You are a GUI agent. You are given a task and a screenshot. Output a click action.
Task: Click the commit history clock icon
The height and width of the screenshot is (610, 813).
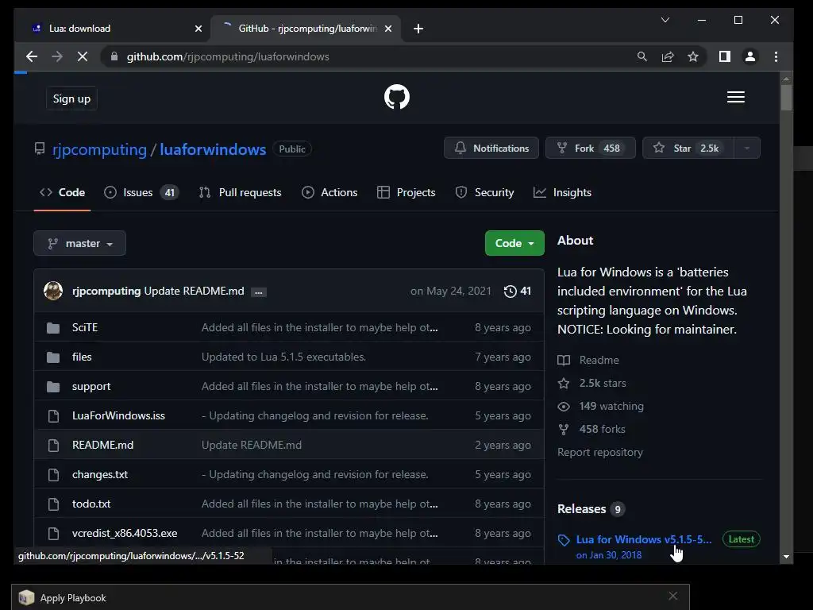pos(511,291)
